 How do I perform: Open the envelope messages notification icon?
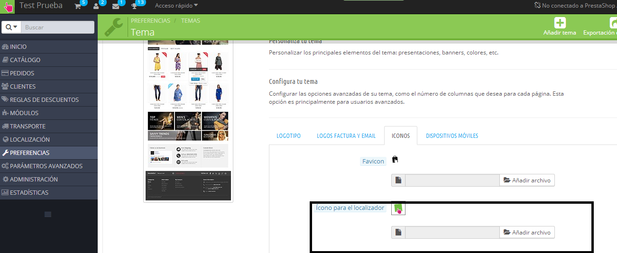coord(115,6)
